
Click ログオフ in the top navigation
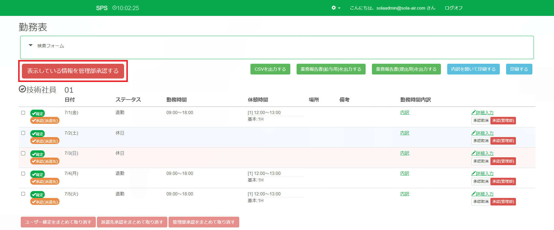(454, 8)
